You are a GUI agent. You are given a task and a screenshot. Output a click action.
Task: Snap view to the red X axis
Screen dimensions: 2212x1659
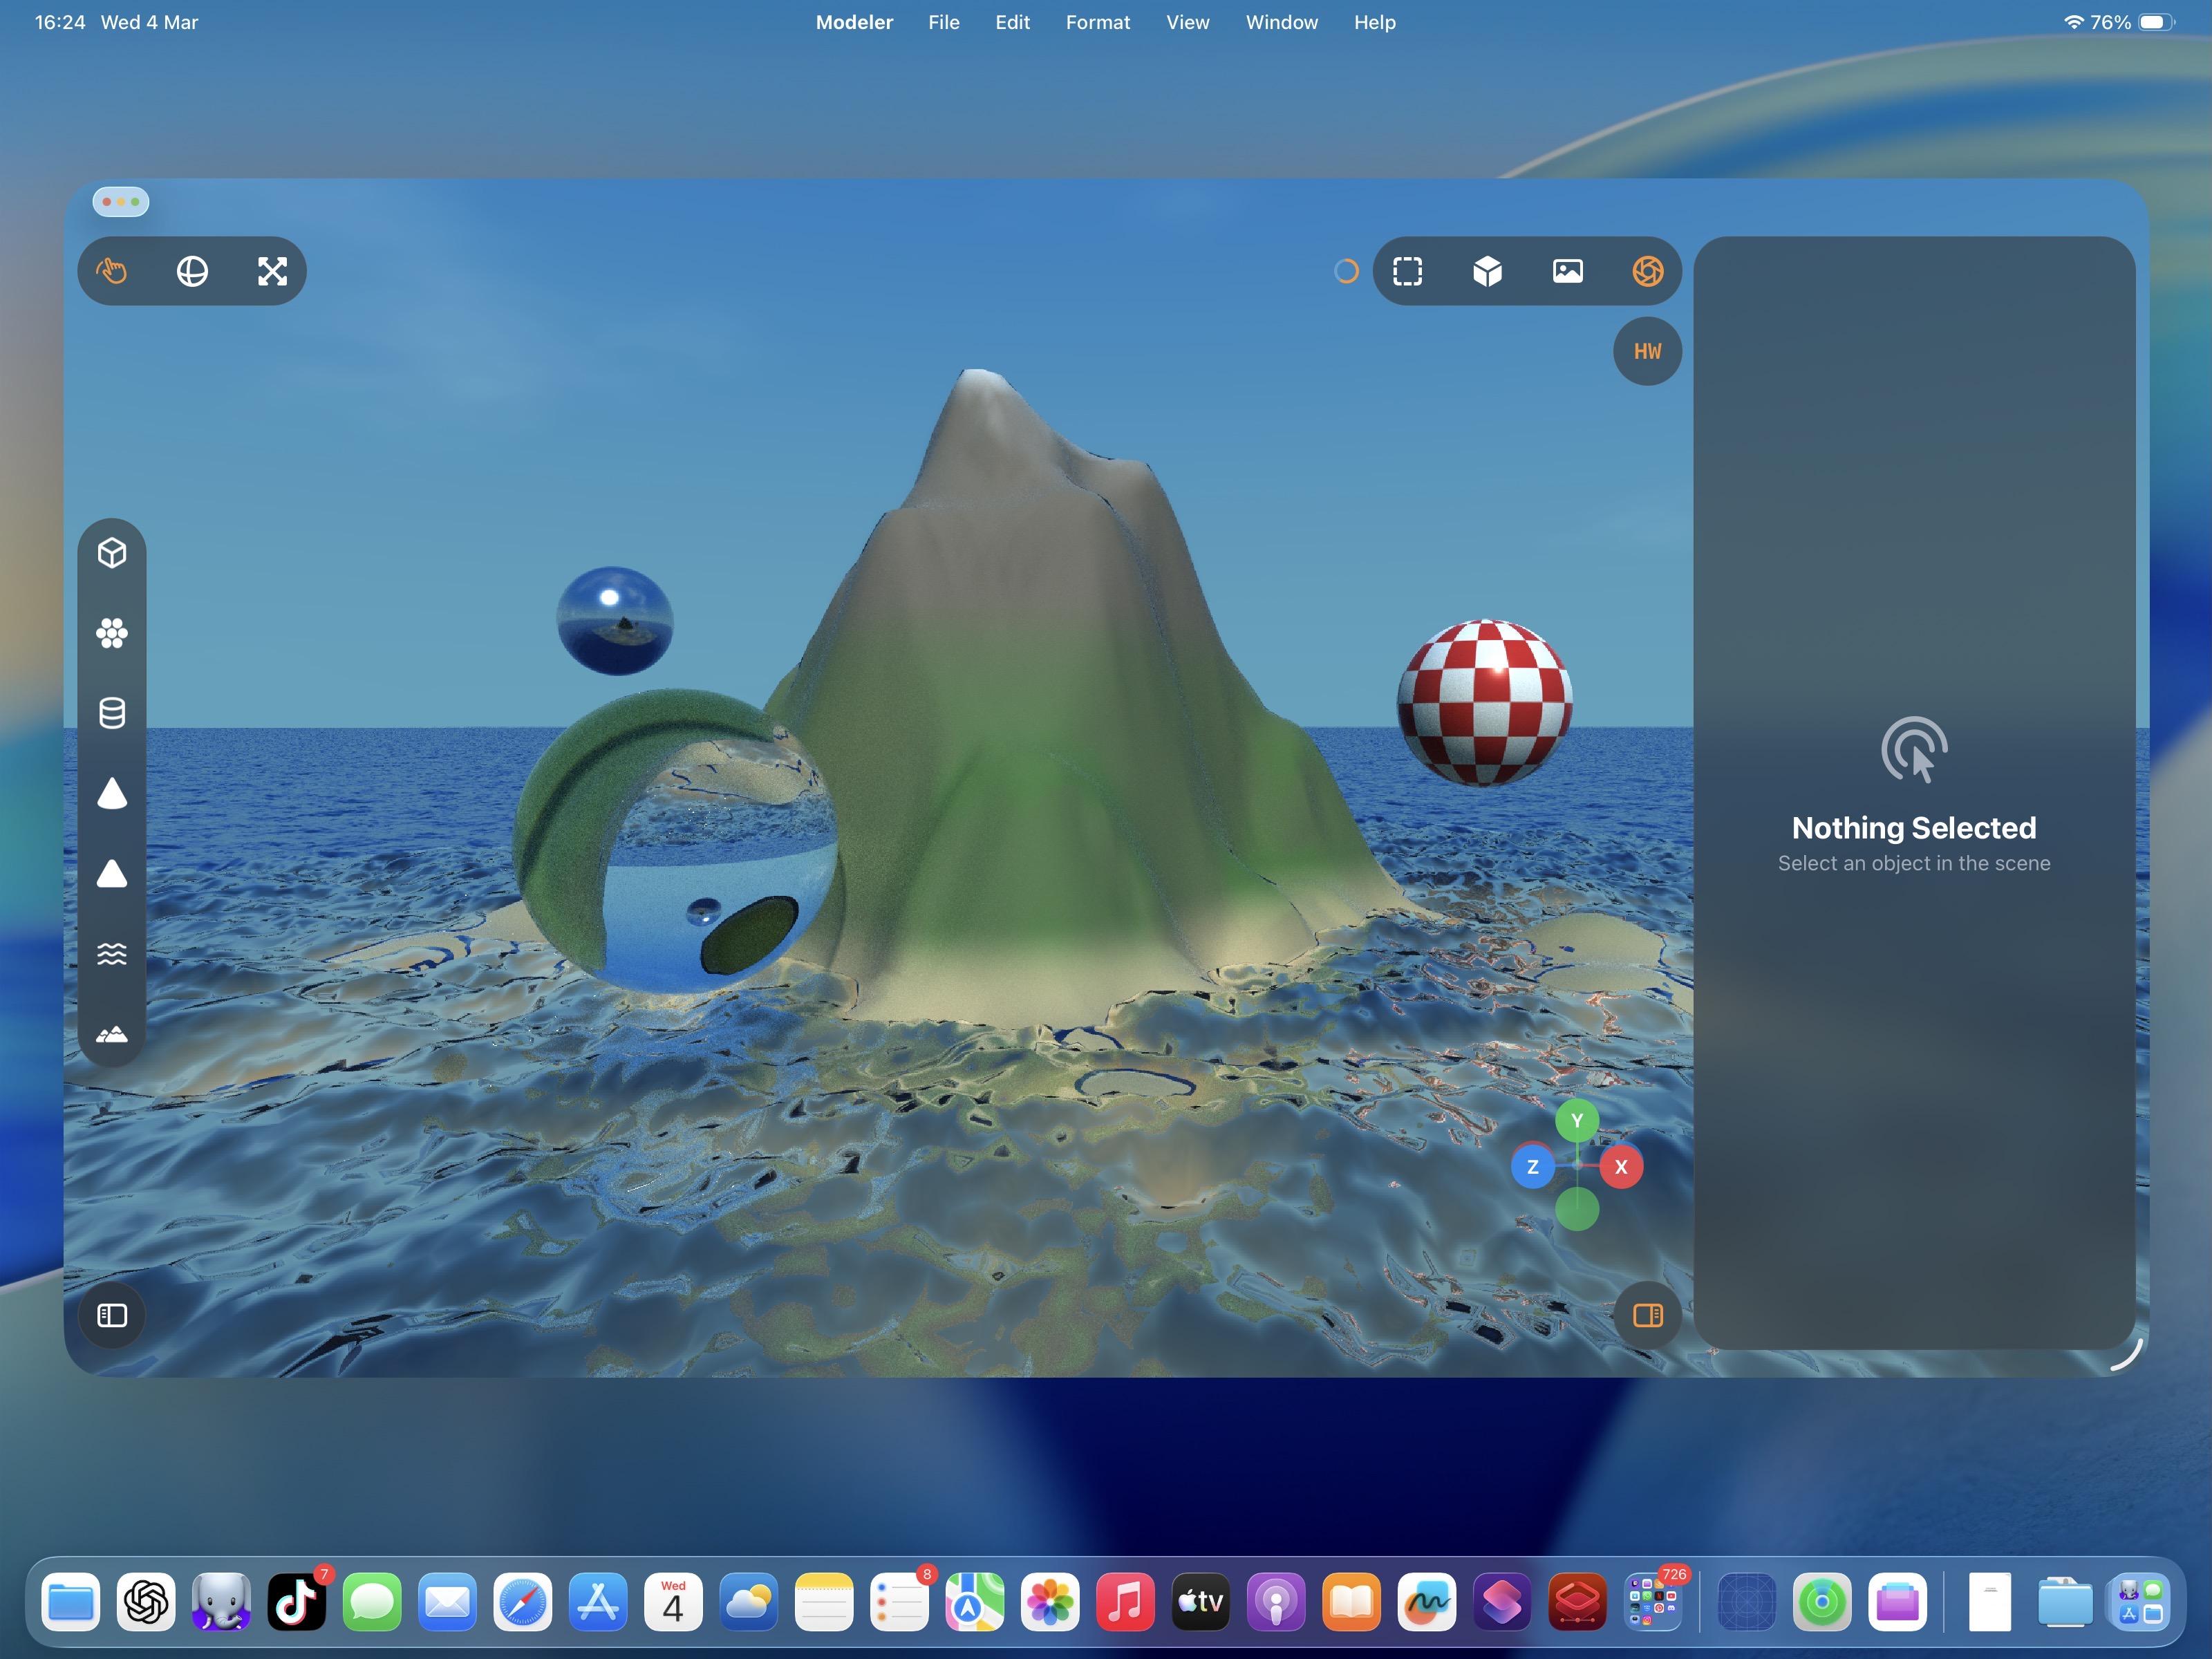pyautogui.click(x=1621, y=1167)
